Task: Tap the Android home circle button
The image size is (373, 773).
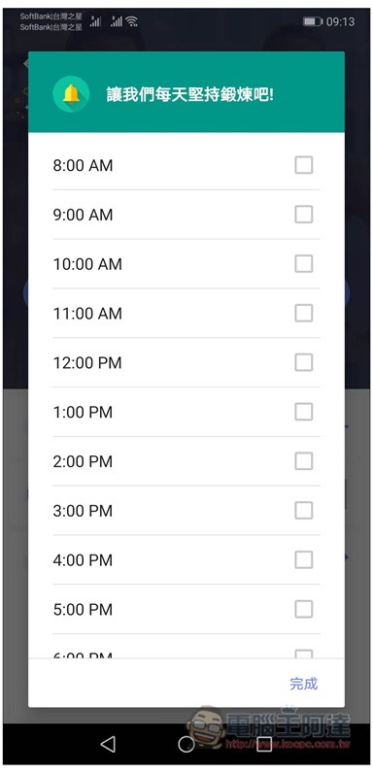Action: pyautogui.click(x=186, y=744)
